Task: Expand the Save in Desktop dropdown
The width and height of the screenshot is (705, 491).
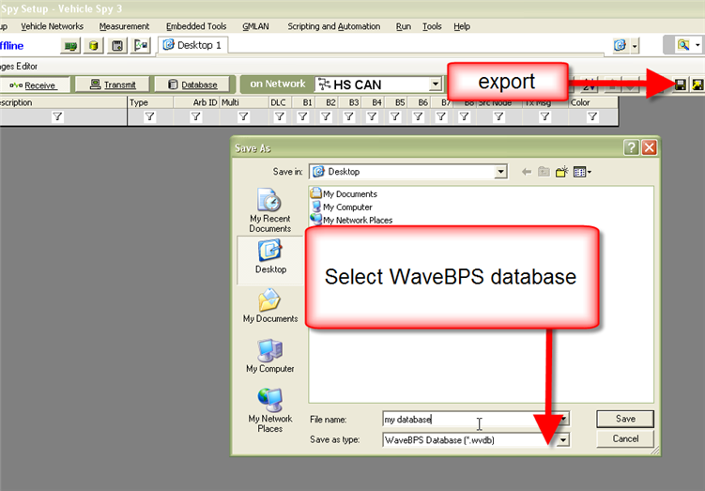Action: [x=500, y=172]
